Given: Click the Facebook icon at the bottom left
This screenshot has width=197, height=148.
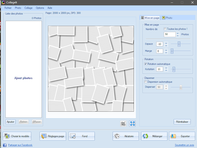Looking at the screenshot, I should coord(5,145).
